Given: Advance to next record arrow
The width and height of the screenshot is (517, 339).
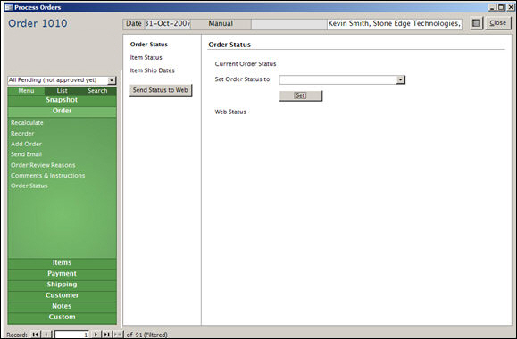Looking at the screenshot, I should click(96, 335).
